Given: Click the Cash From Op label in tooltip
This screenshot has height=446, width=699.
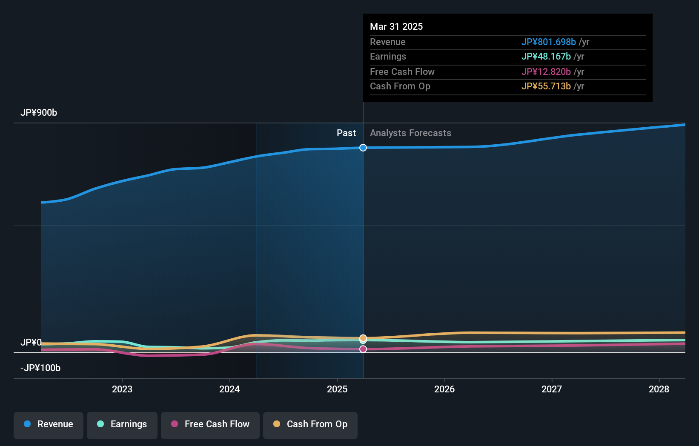Looking at the screenshot, I should click(x=400, y=86).
